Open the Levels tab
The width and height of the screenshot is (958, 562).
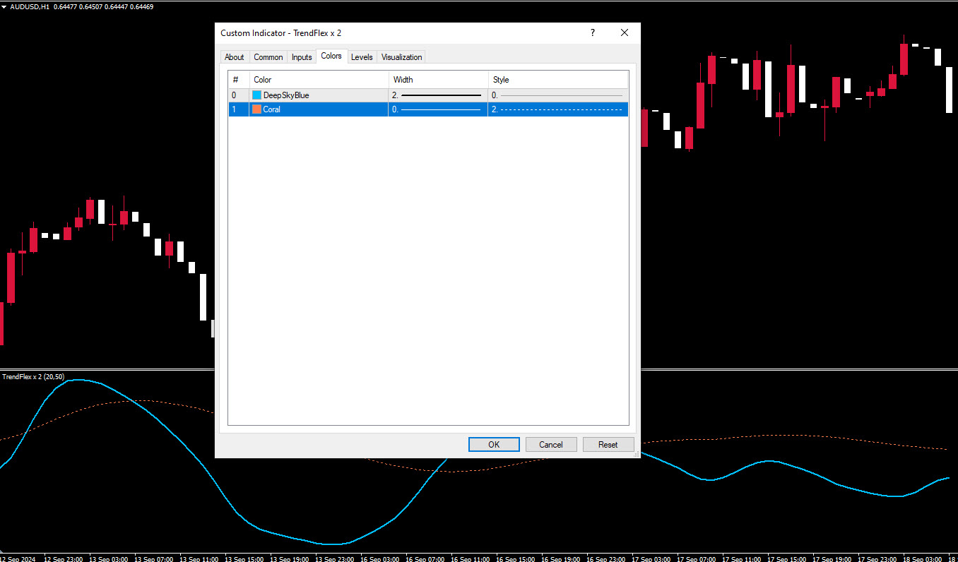click(362, 57)
